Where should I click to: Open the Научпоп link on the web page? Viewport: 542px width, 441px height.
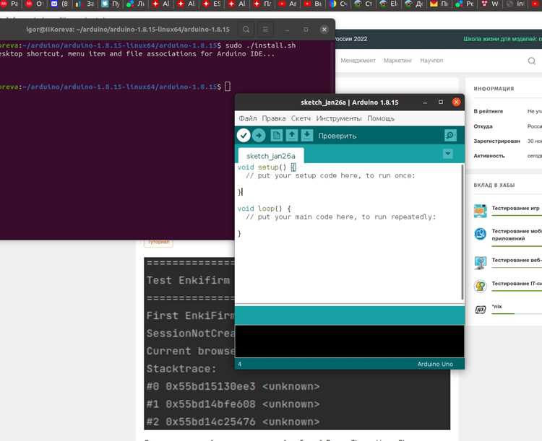pyautogui.click(x=431, y=61)
